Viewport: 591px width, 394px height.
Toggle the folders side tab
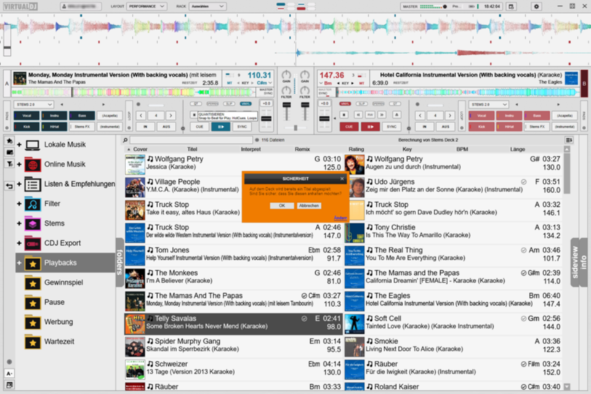(x=120, y=262)
